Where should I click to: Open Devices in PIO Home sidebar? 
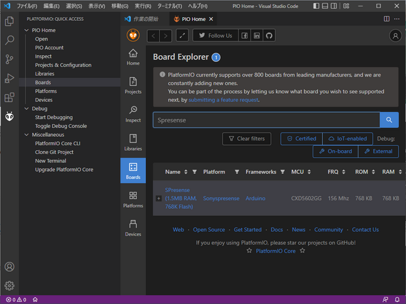coord(133,227)
